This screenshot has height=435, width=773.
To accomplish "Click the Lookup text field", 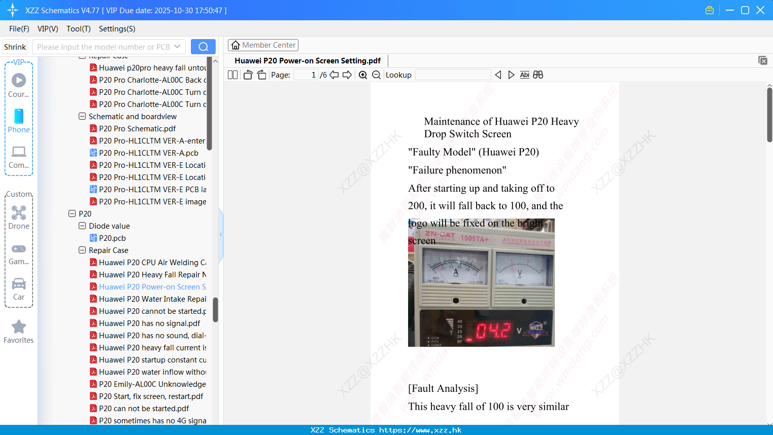I will click(x=453, y=75).
